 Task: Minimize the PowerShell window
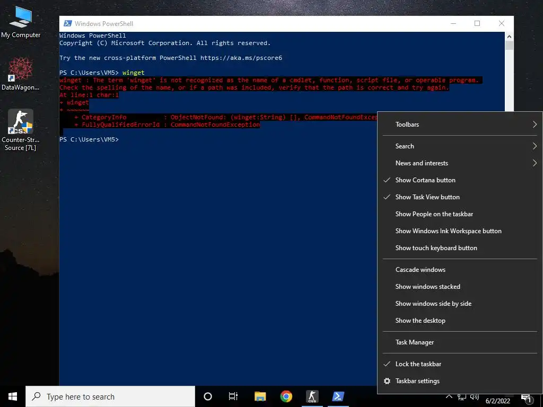coord(453,23)
